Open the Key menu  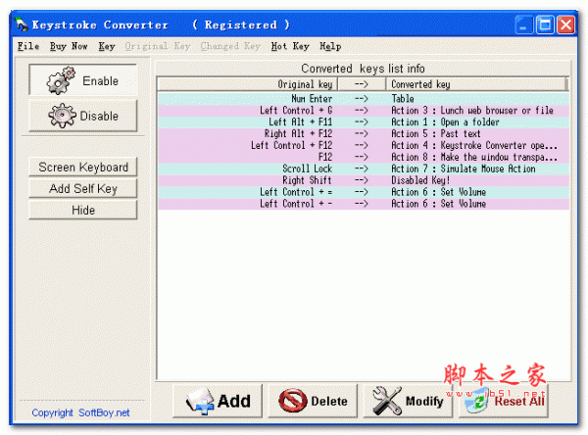tap(107, 46)
